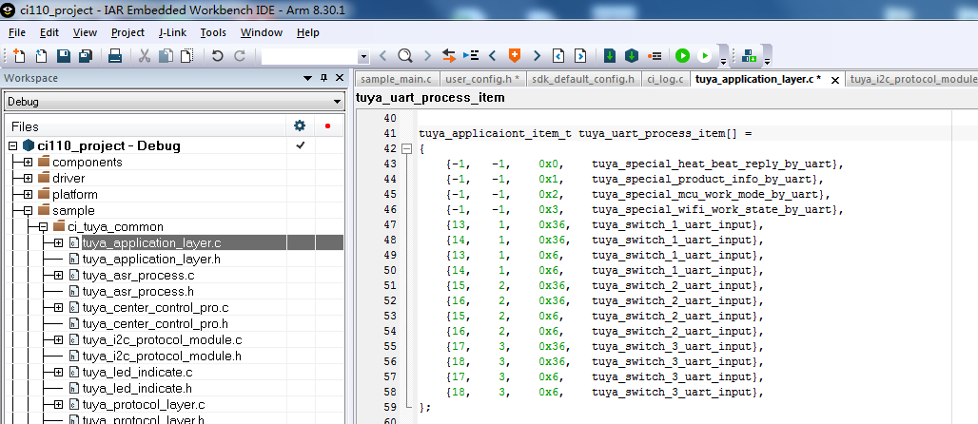
Task: Go to next bookmark
Action: (537, 56)
